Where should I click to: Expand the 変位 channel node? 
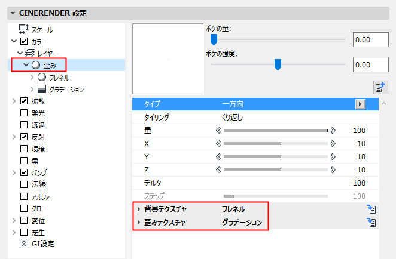[x=14, y=221]
